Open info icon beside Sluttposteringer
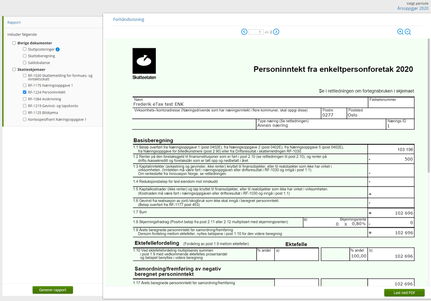The height and width of the screenshot is (301, 431). 58,50
